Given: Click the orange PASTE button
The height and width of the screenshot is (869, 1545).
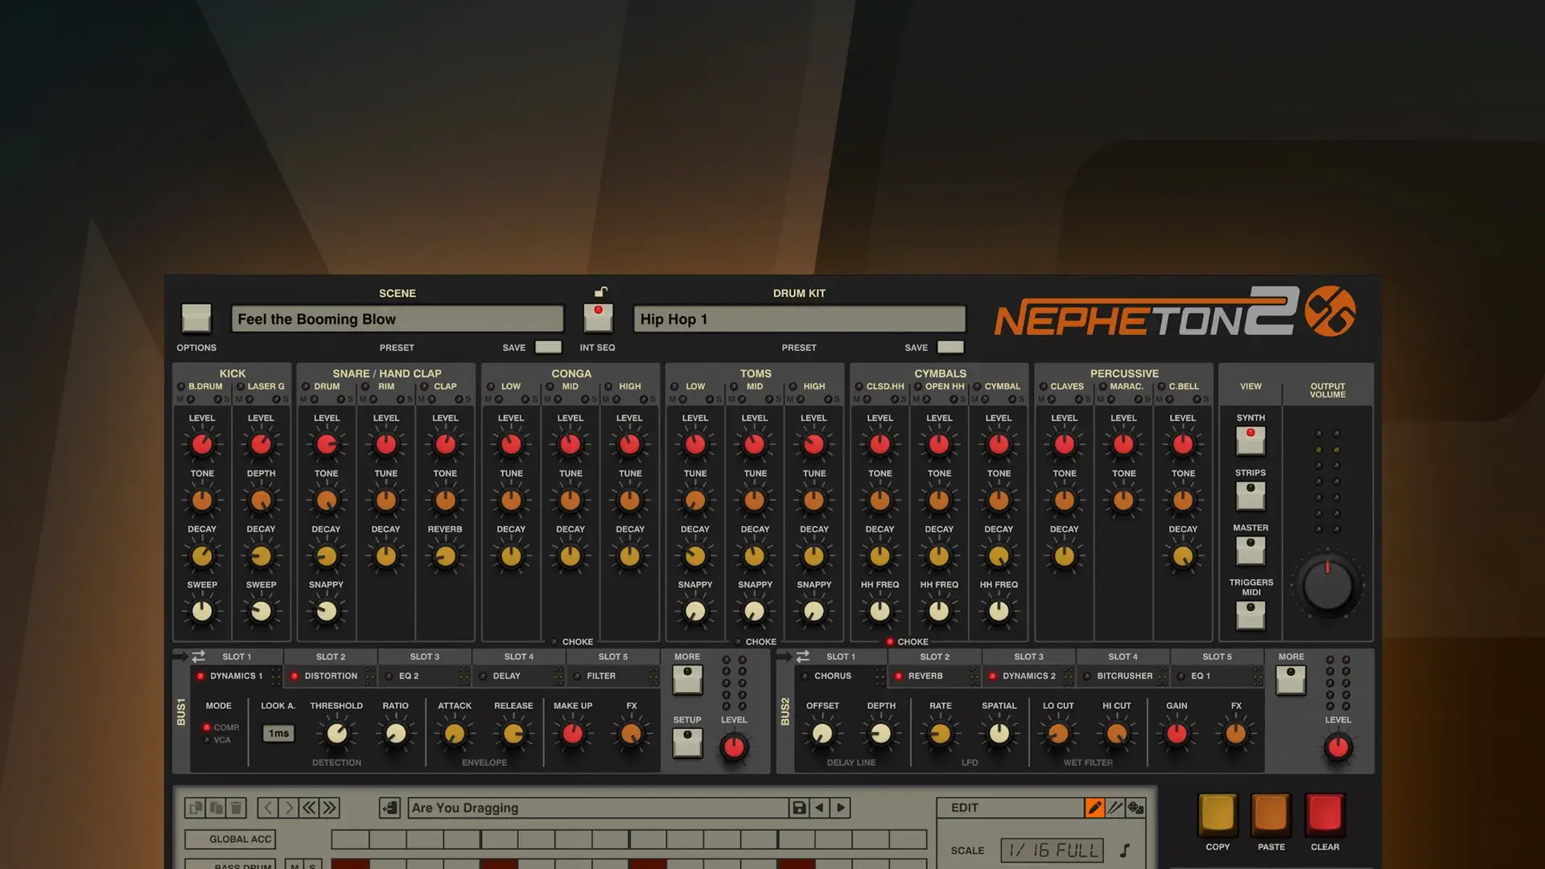Looking at the screenshot, I should tap(1271, 814).
